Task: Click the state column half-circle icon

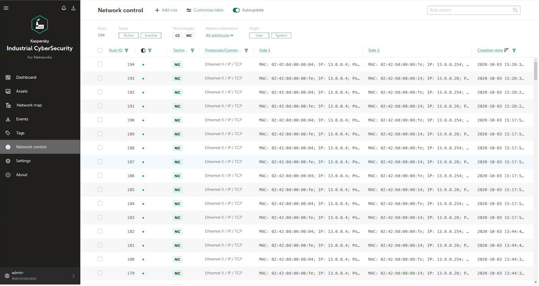Action: [143, 51]
